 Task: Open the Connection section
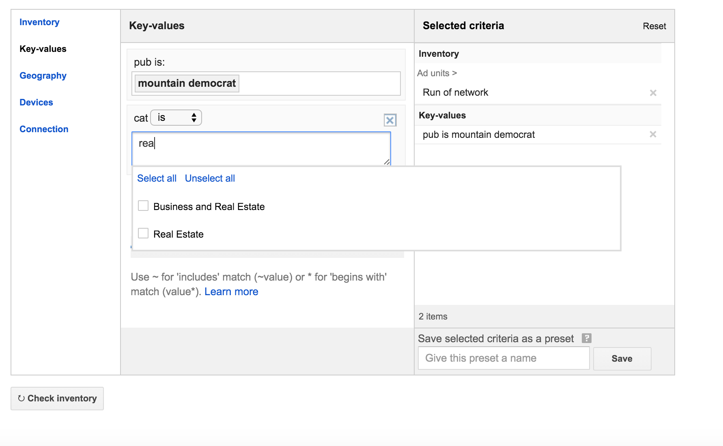[x=44, y=129]
